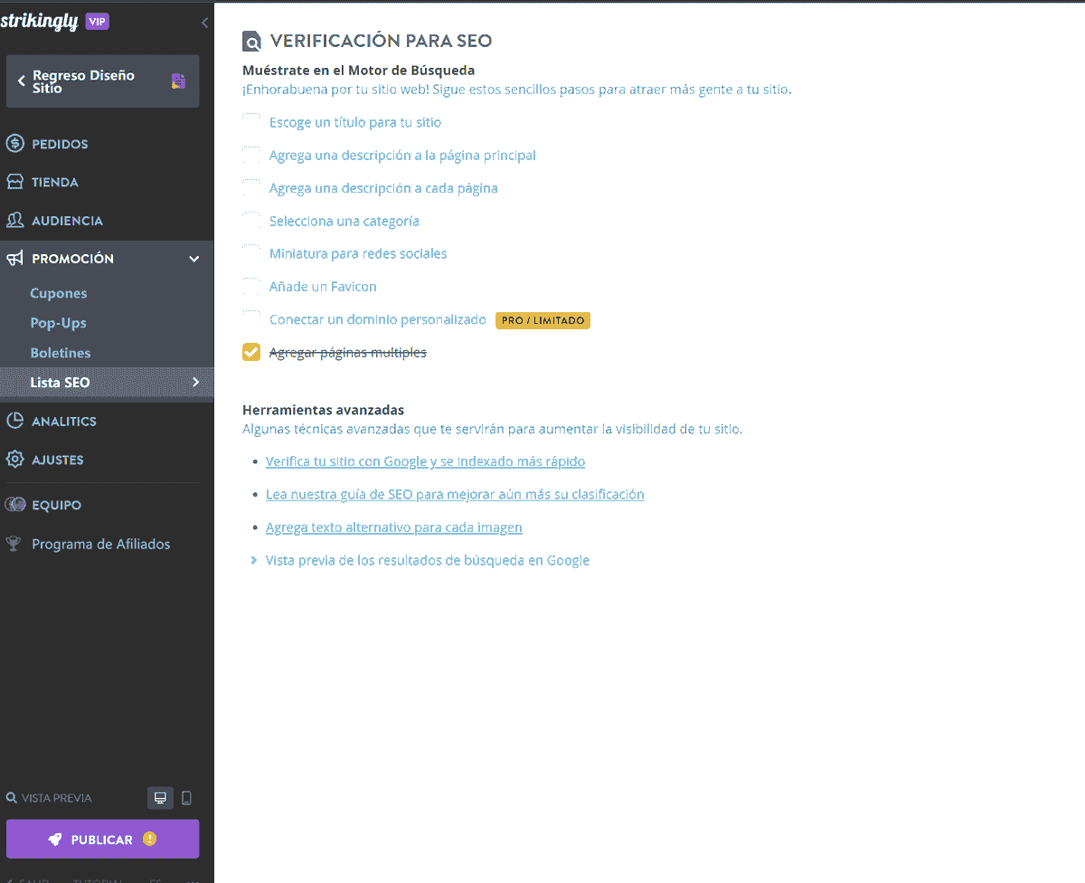This screenshot has height=883, width=1085.
Task: Open Boletines submenu item
Action: coord(61,353)
